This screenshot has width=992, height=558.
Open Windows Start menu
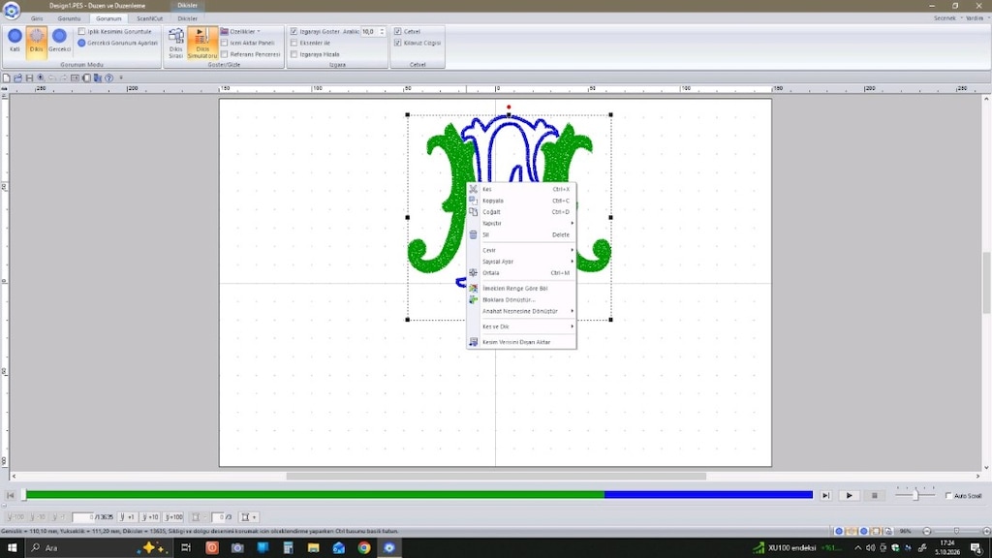click(12, 548)
